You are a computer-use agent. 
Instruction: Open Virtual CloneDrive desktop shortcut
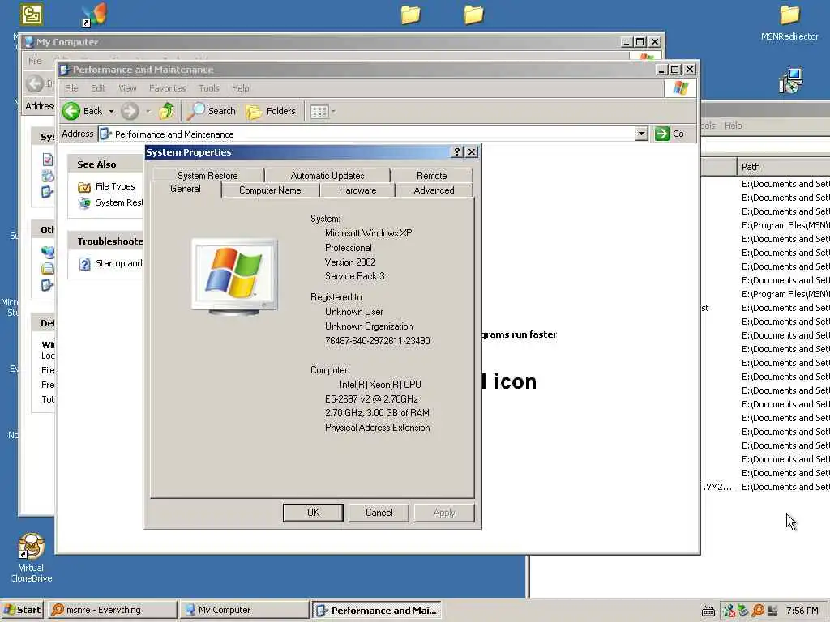[31, 557]
